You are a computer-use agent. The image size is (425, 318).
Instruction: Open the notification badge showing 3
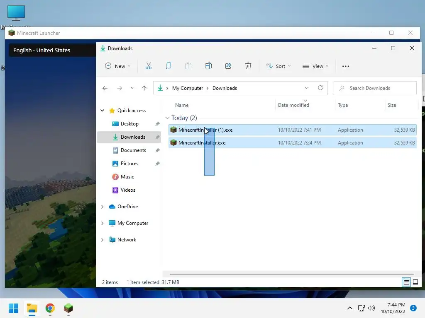pyautogui.click(x=413, y=308)
